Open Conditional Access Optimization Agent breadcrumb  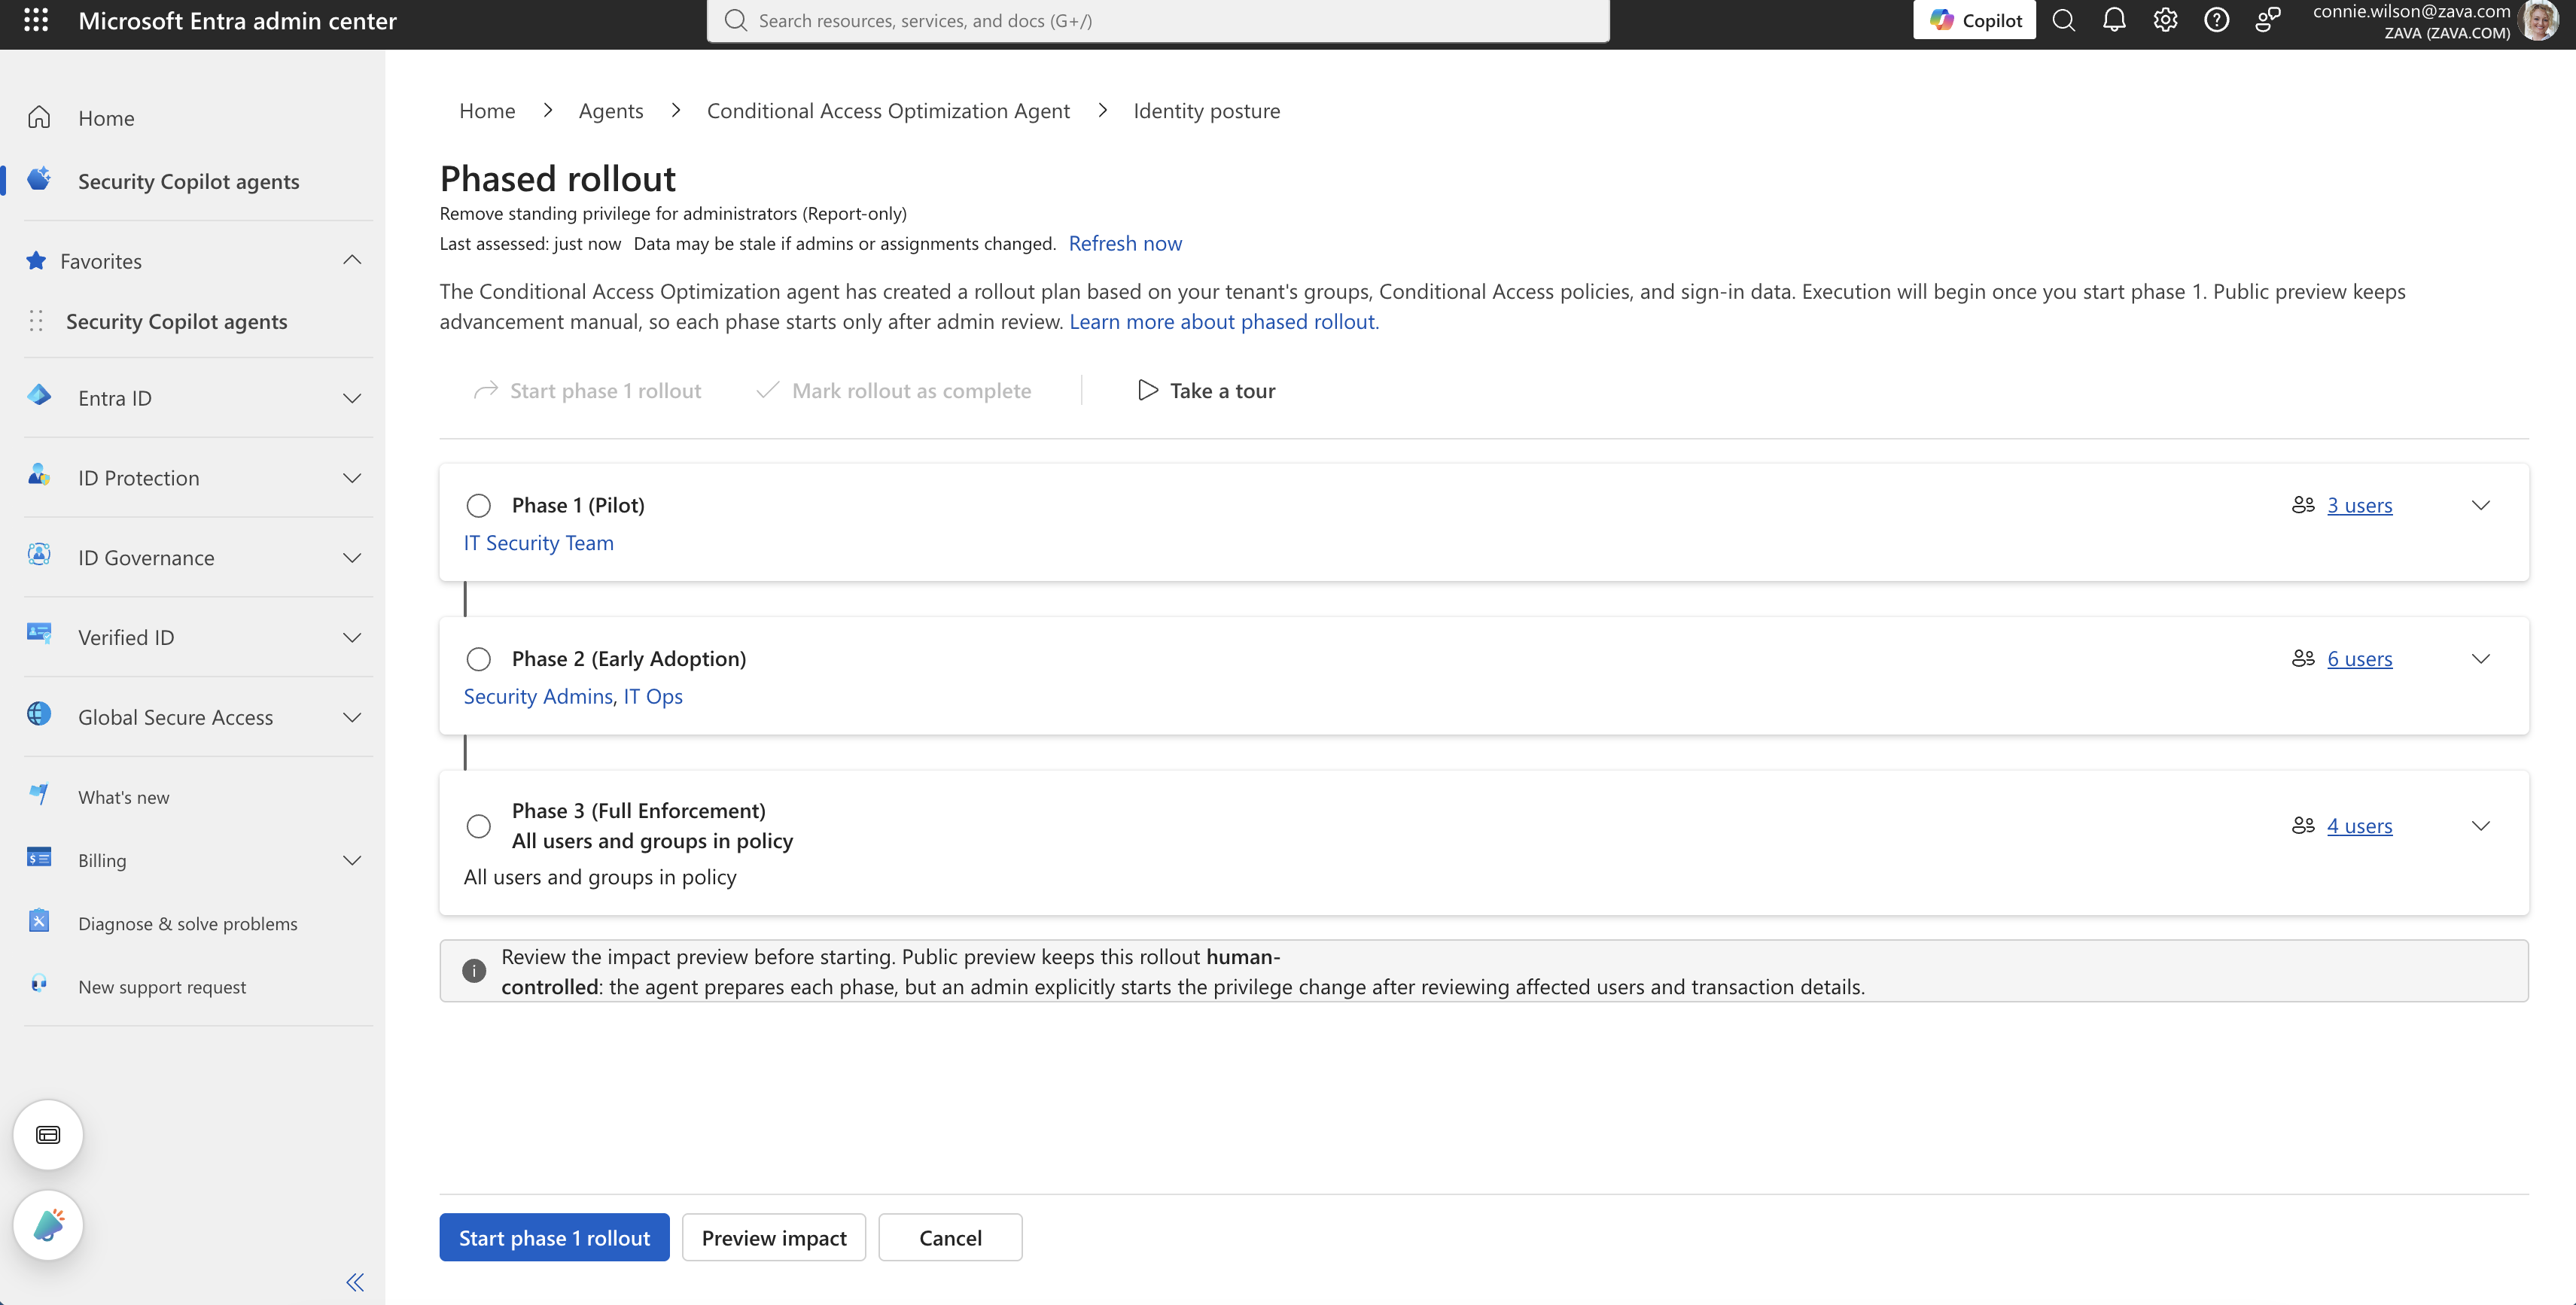(888, 111)
